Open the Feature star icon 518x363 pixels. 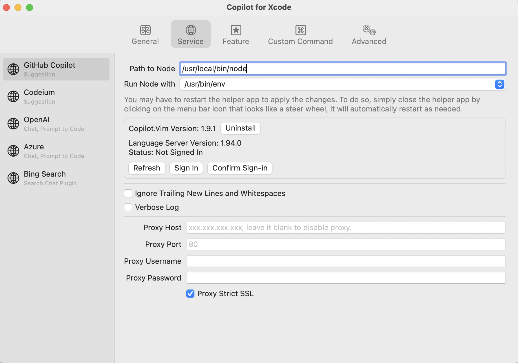(x=236, y=30)
